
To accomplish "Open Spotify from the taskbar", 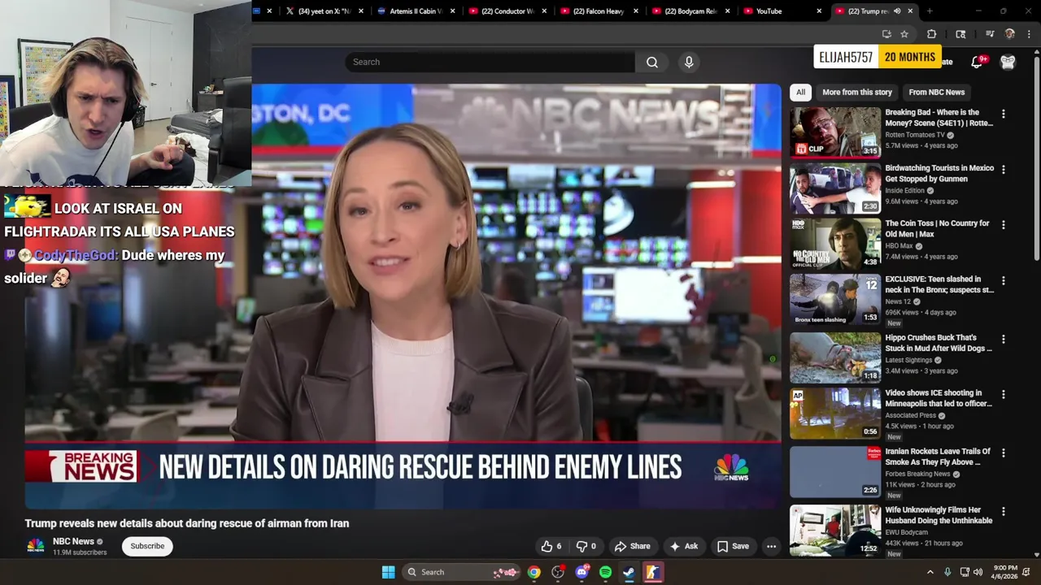I will (605, 572).
